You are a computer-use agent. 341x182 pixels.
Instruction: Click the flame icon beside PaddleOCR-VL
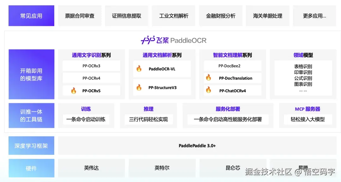click(139, 69)
